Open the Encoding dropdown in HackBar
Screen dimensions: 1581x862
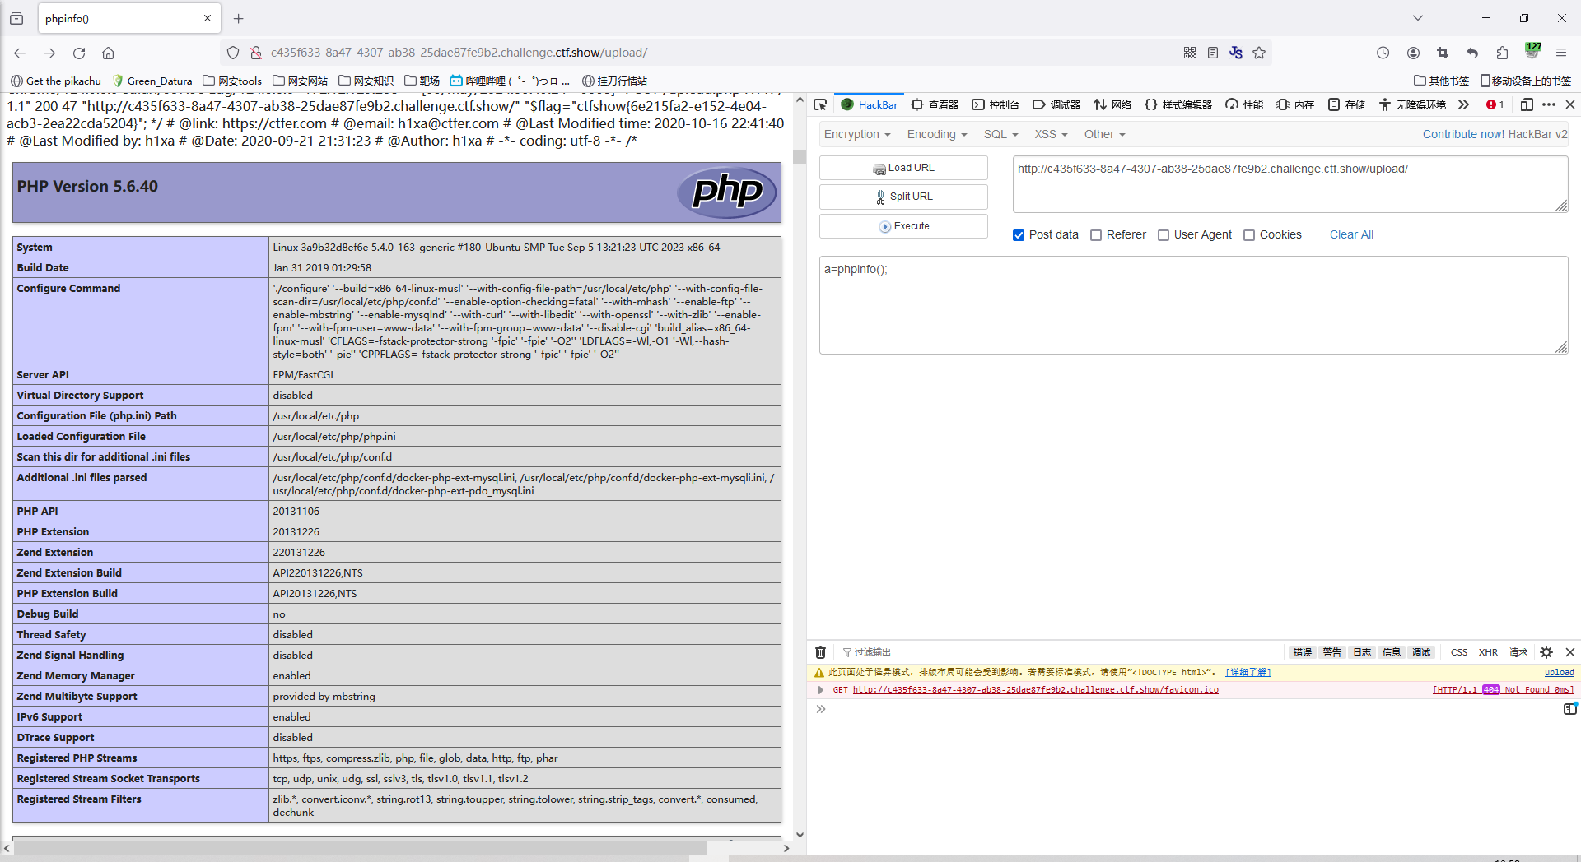click(x=937, y=134)
